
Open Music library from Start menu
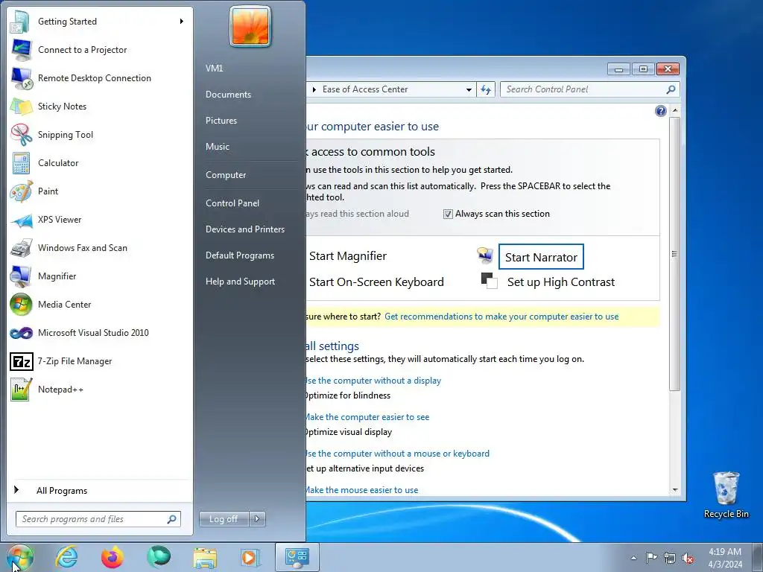(217, 147)
